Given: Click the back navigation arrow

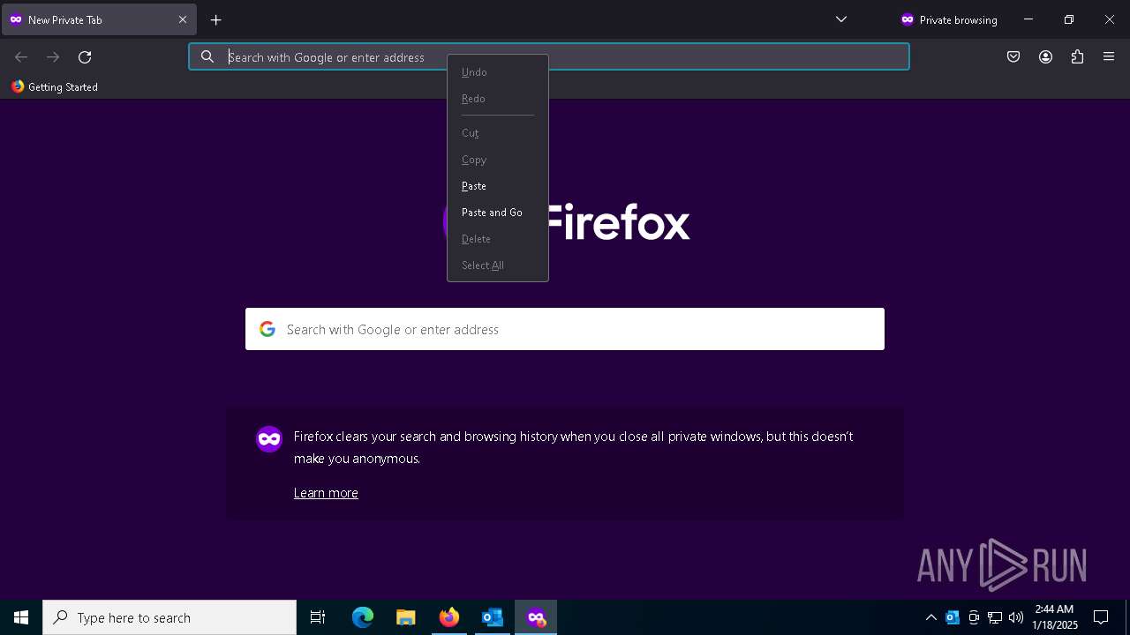Looking at the screenshot, I should [x=21, y=57].
